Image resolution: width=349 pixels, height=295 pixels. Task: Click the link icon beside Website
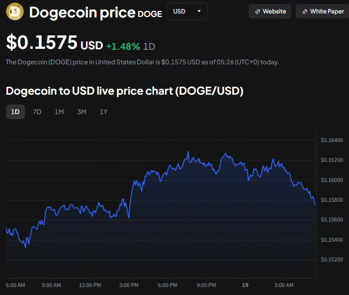(258, 11)
